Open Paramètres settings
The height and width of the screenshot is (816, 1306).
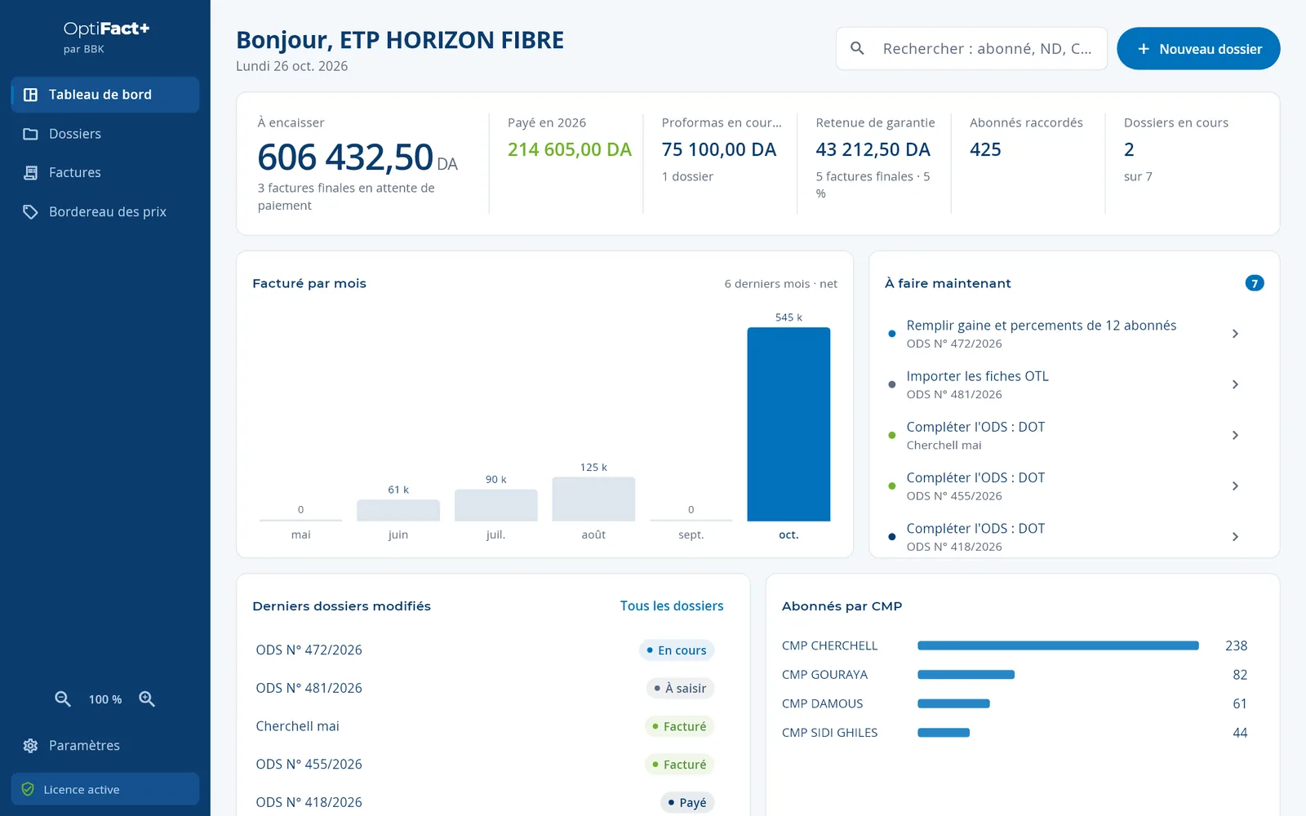pyautogui.click(x=105, y=746)
